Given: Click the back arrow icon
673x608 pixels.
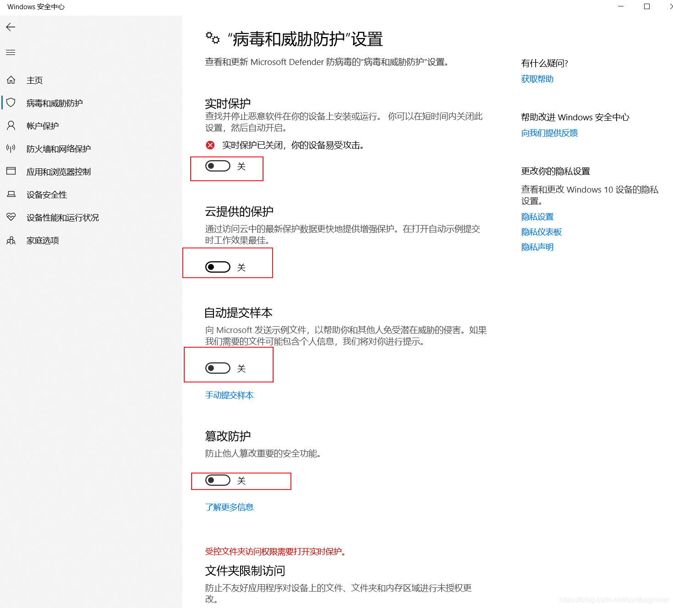Looking at the screenshot, I should (11, 27).
